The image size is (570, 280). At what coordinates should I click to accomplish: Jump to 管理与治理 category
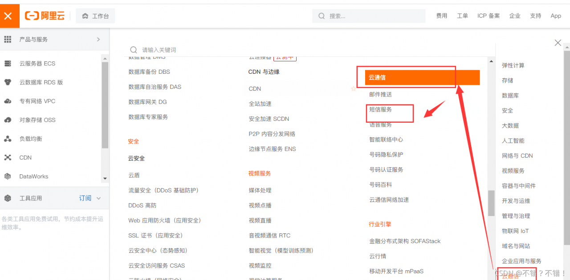pos(516,216)
